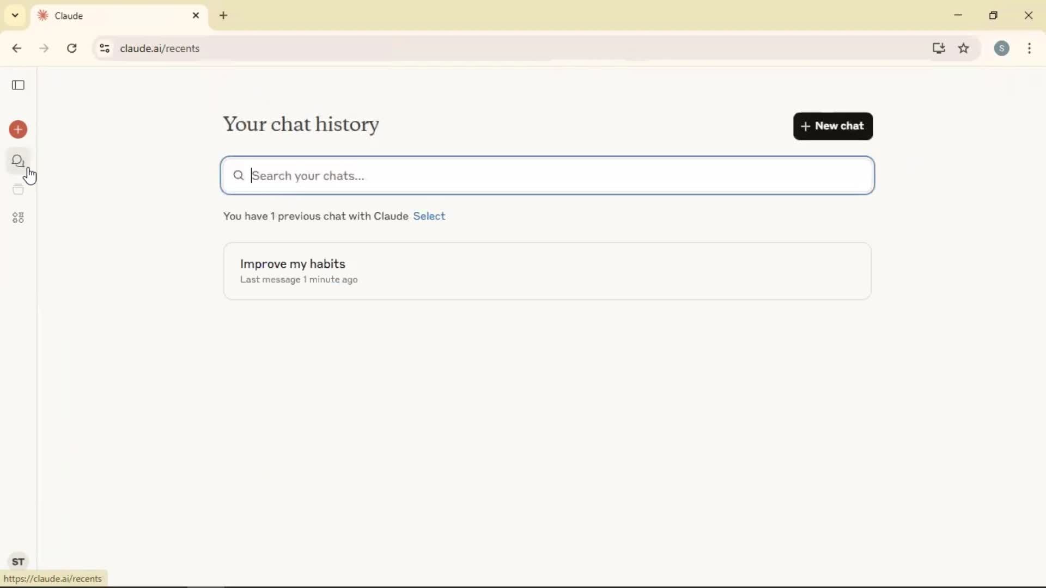Click 'Last message 1 minute ago' text
Viewport: 1046px width, 588px height.
click(299, 279)
